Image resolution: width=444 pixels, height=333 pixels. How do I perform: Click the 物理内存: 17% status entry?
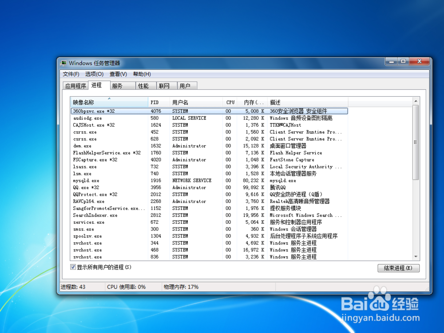[181, 287]
